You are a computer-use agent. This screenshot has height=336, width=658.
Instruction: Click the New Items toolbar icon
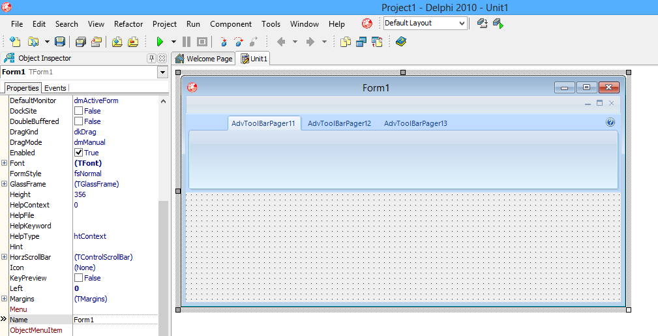16,42
